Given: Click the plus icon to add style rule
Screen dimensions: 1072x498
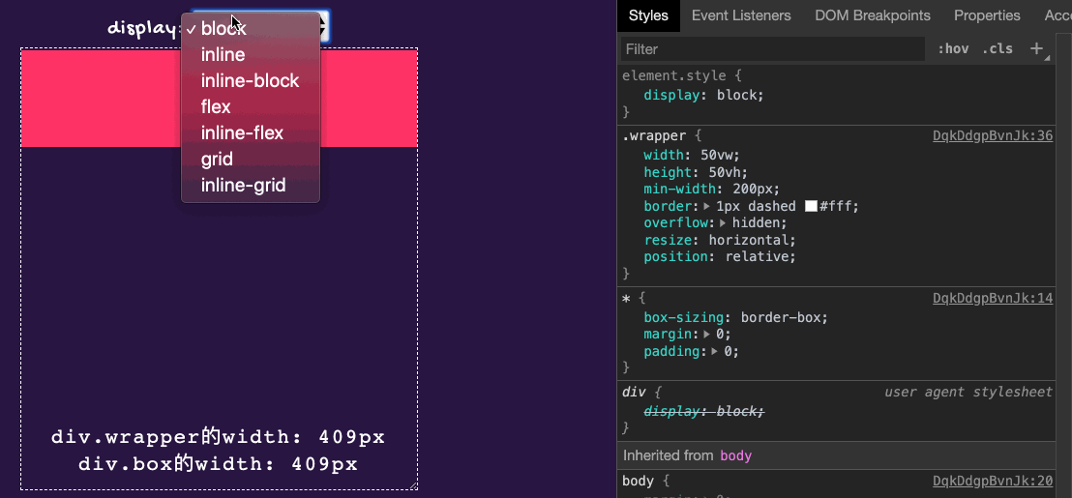Looking at the screenshot, I should 1036,48.
